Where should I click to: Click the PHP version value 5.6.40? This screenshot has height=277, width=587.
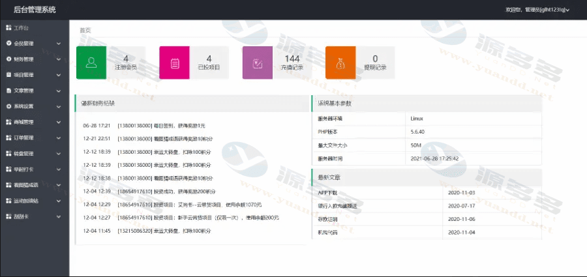[417, 132]
